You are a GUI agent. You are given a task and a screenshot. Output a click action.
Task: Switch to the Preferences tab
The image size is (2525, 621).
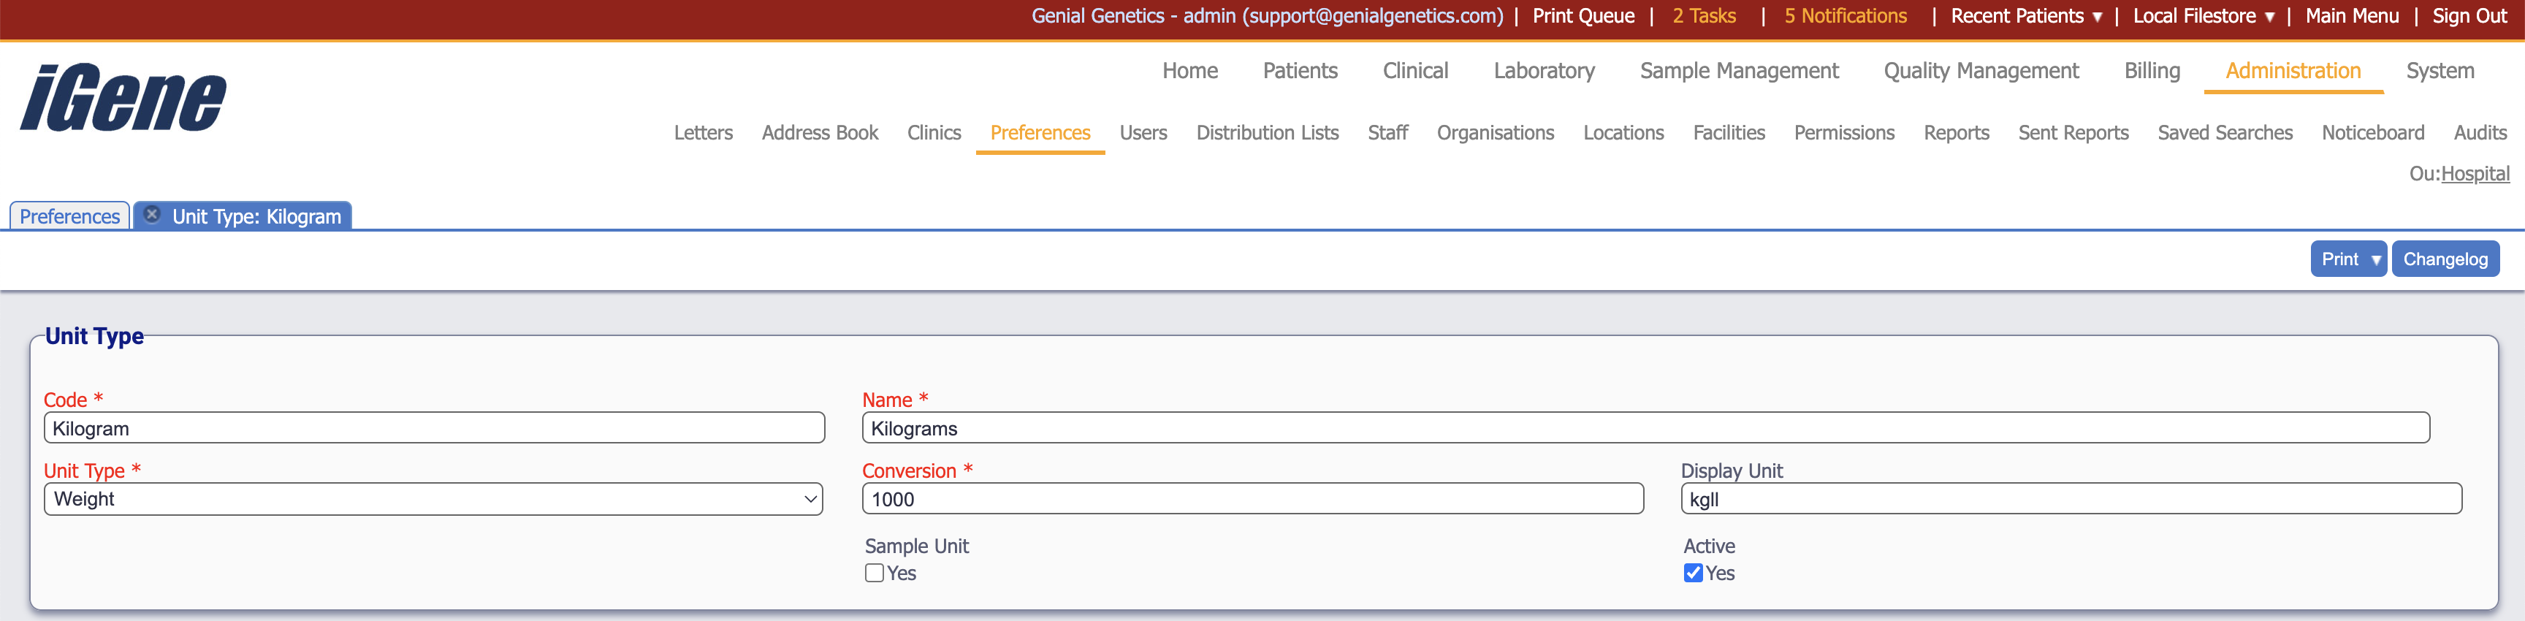click(69, 216)
